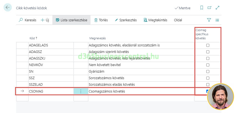Open the filter pane funnel icon
Viewport: 237px width, 113px height.
(x=209, y=20)
